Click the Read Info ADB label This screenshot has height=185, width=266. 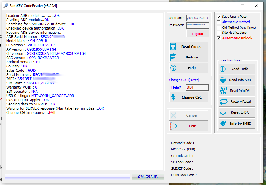[240, 80]
